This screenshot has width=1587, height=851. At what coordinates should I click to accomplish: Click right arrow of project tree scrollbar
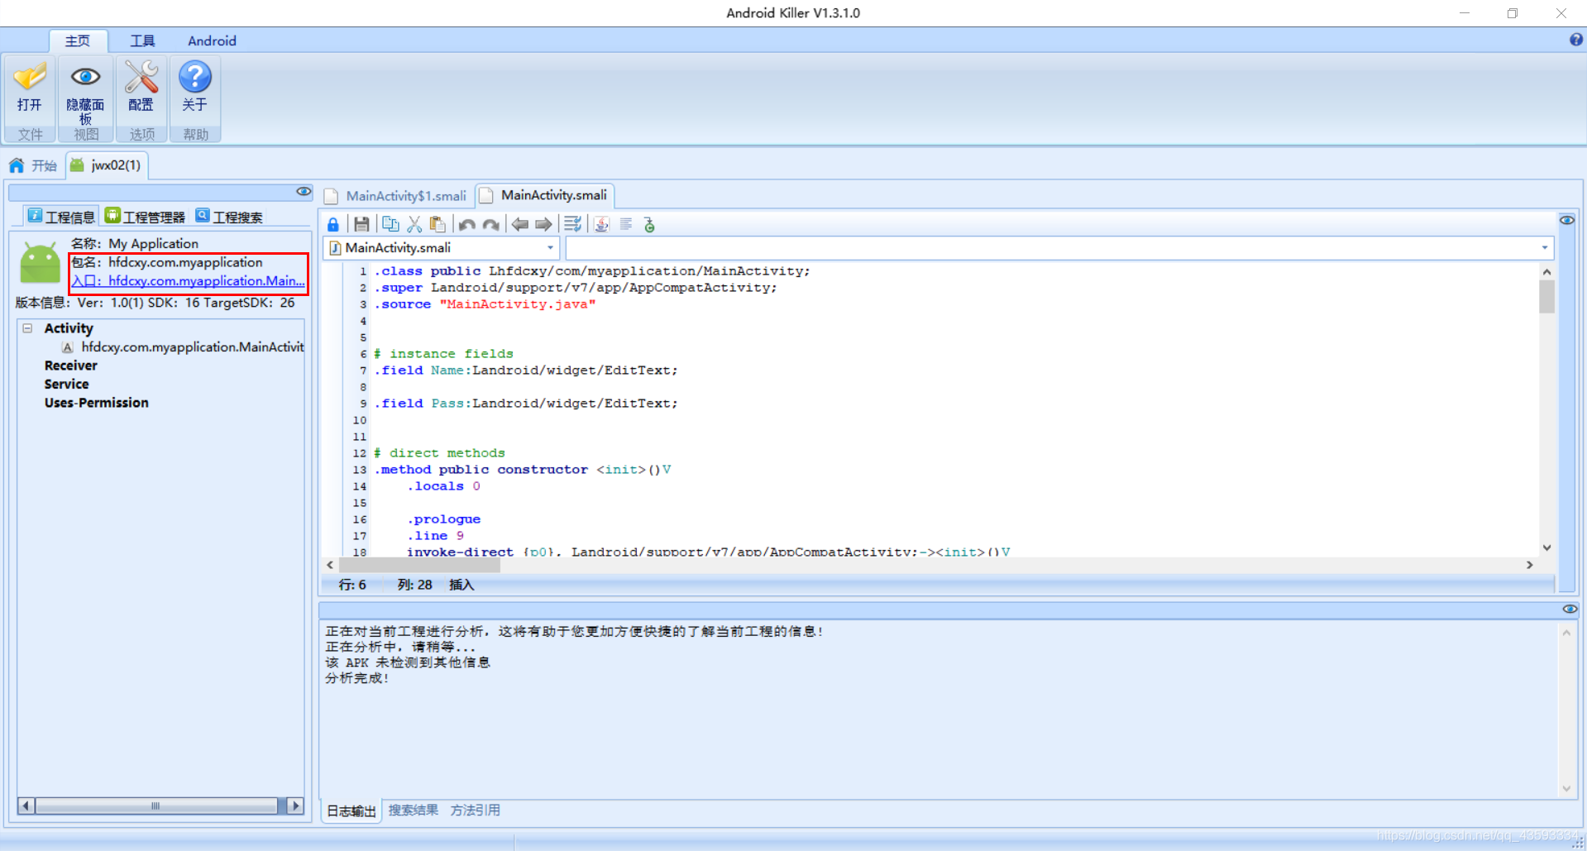(x=295, y=806)
